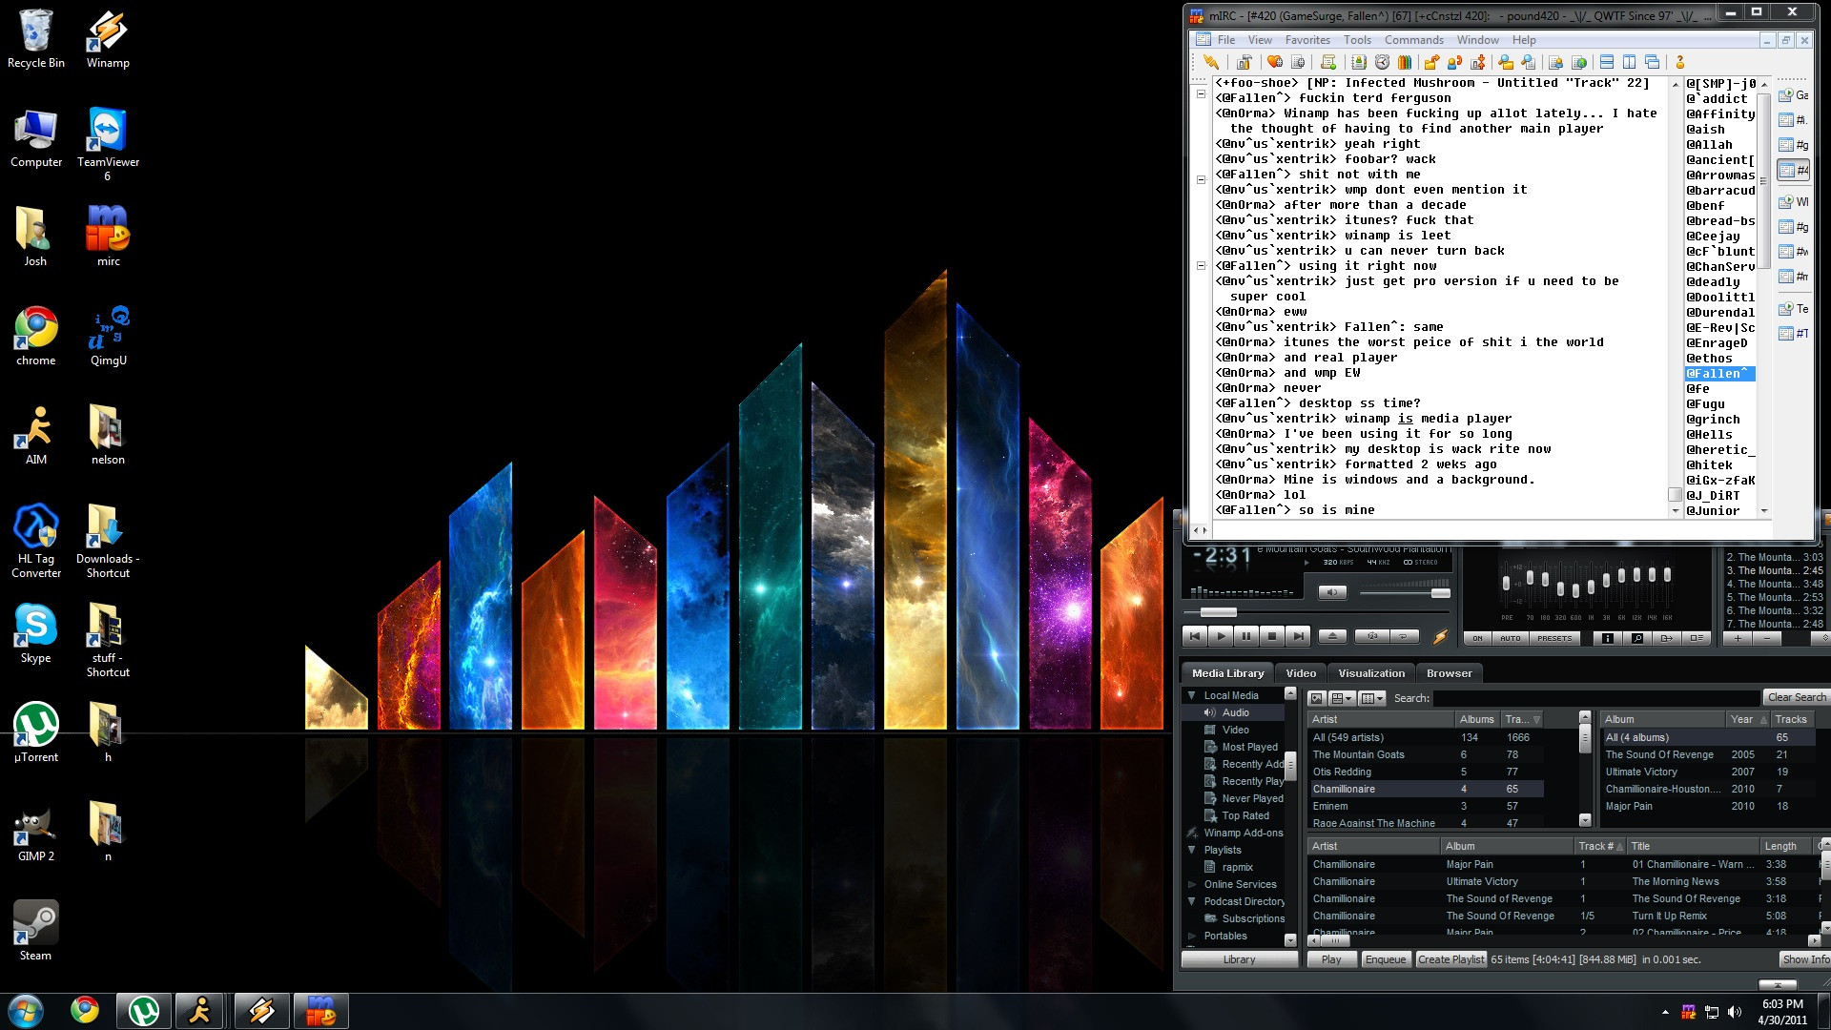Skip to the next track in Winamp
The height and width of the screenshot is (1030, 1831).
click(x=1298, y=636)
